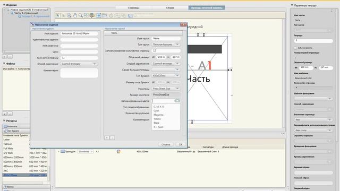Collapse the 'Изделия' panel
This screenshot has width=340, height=191.
click(4, 5)
